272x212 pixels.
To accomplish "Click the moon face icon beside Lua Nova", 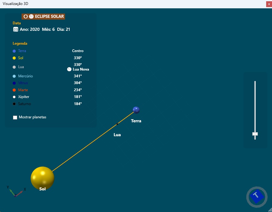I will point(69,69).
